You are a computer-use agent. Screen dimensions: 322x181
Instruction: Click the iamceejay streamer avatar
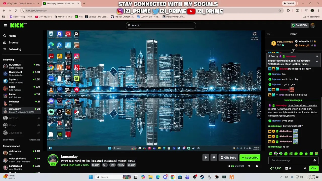point(53,160)
